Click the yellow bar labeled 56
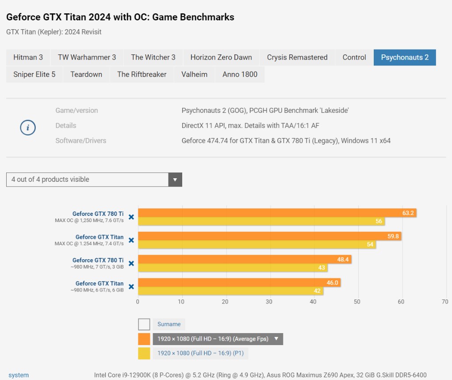Screen dimensions: 452x380 click(261, 221)
